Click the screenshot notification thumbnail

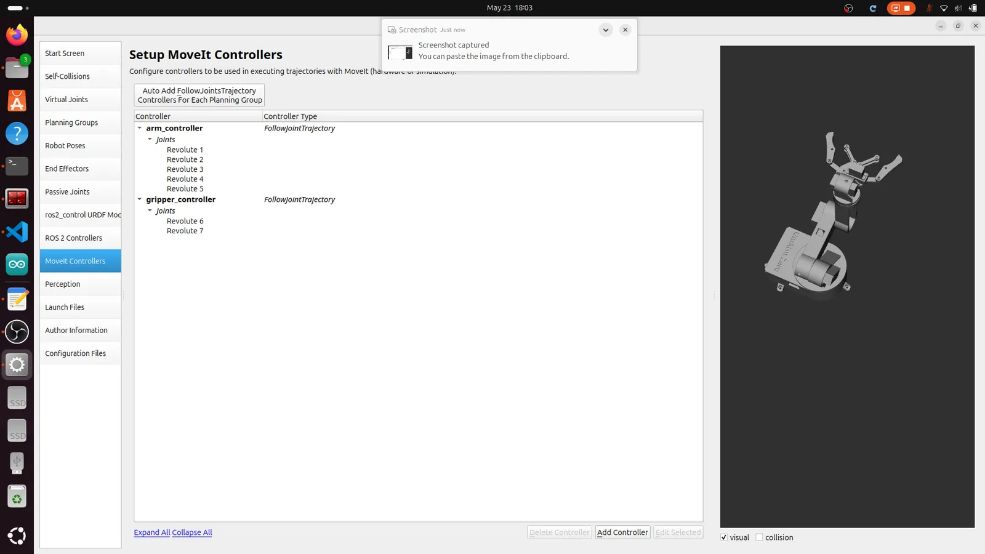point(400,52)
